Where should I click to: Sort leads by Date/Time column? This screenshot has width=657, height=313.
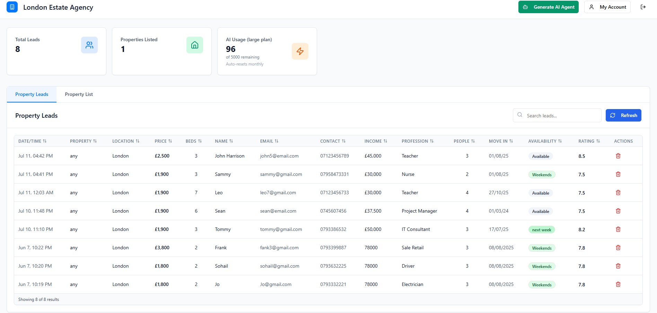click(x=33, y=141)
